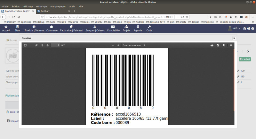Open Banques | Caisses menu
Viewport: 256px width, 139px height.
(95, 29)
